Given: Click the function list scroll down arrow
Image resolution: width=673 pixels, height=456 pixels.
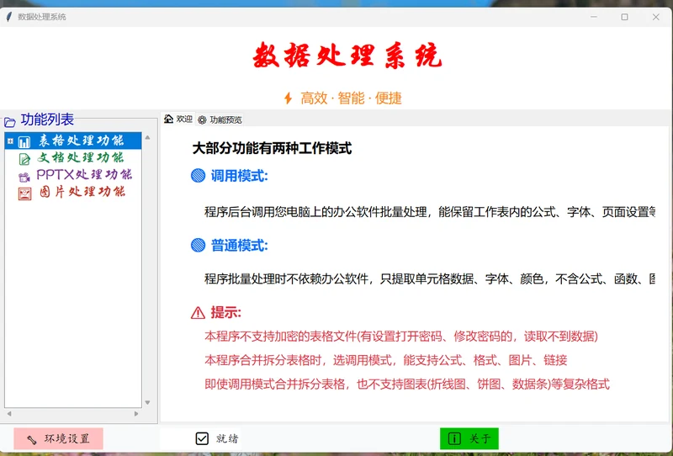Looking at the screenshot, I should click(x=147, y=403).
